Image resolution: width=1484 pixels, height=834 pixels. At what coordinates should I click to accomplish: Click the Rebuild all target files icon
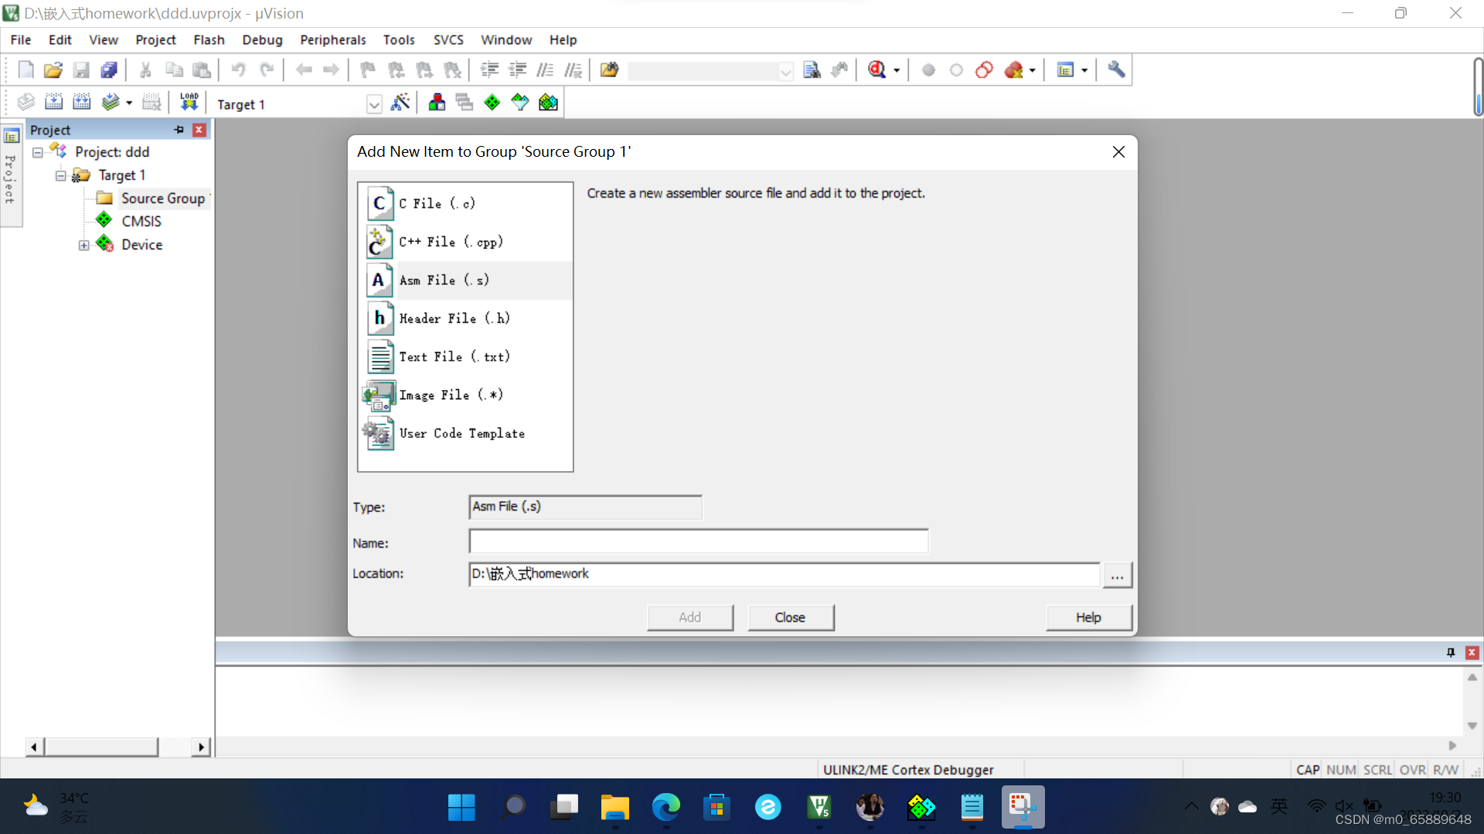coord(81,103)
